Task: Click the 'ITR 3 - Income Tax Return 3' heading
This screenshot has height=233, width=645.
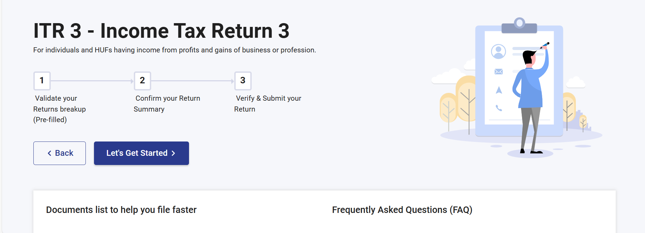Action: pos(161,31)
